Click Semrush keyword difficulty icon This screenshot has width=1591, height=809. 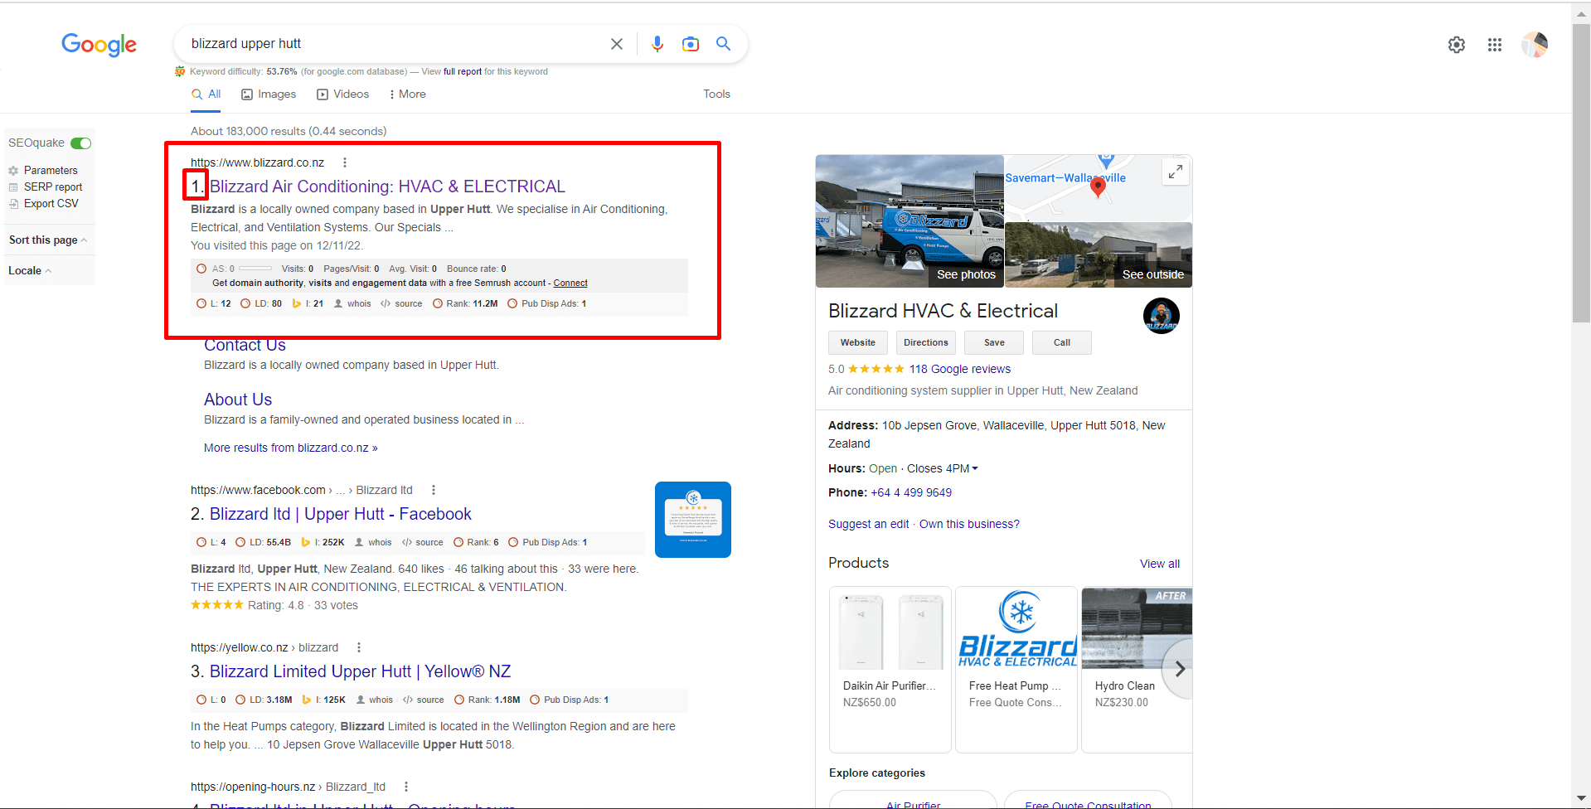coord(180,71)
